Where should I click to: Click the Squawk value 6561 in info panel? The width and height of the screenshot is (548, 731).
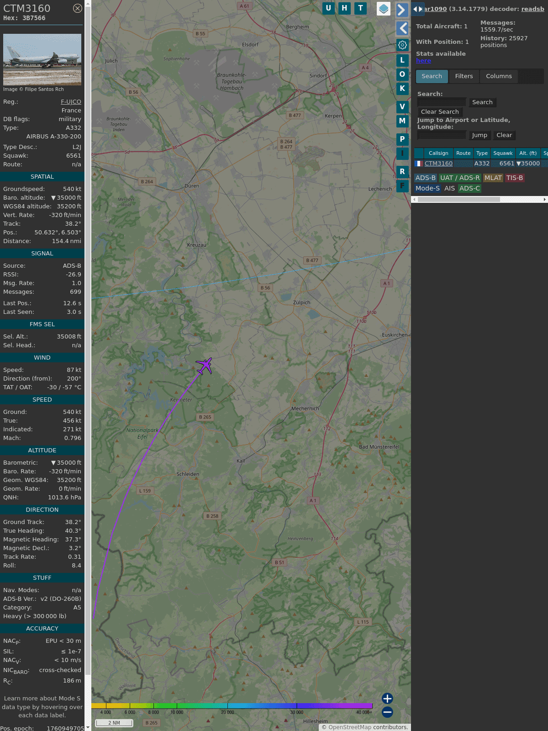74,156
